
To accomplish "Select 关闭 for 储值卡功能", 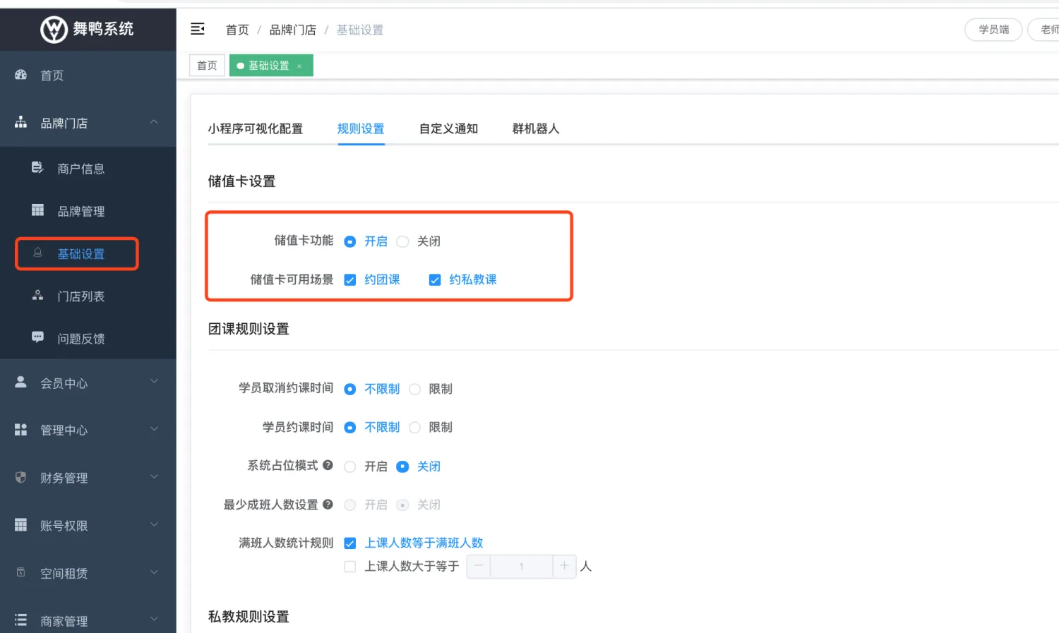I will (x=402, y=241).
